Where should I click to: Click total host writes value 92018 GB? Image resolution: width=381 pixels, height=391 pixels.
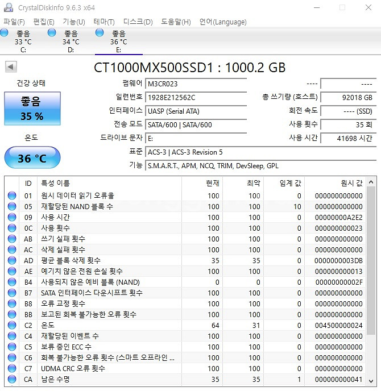coord(349,98)
